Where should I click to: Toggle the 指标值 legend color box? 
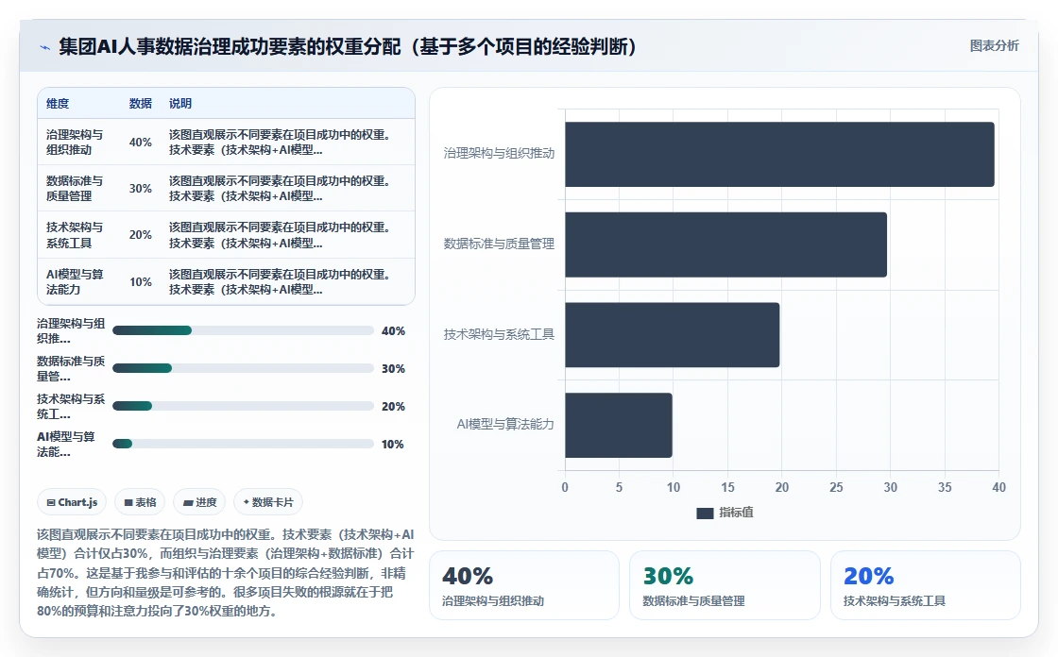point(705,514)
